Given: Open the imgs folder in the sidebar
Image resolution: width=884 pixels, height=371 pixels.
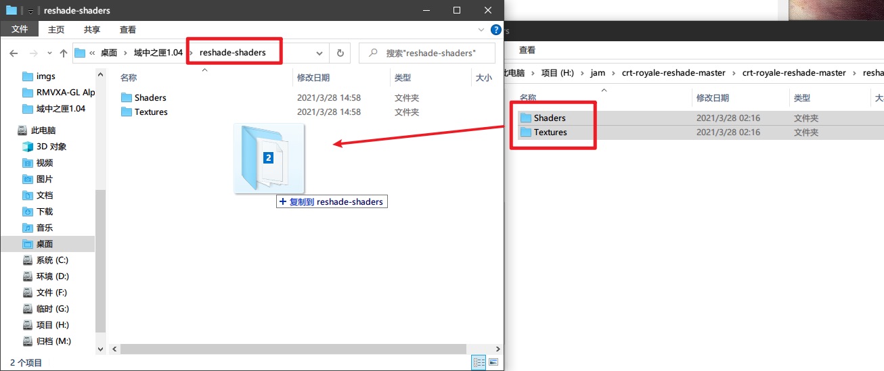Looking at the screenshot, I should pyautogui.click(x=46, y=76).
